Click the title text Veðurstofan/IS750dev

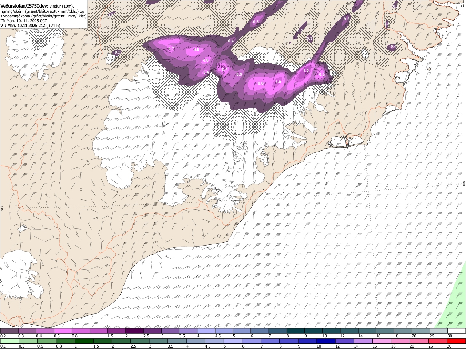23,6
